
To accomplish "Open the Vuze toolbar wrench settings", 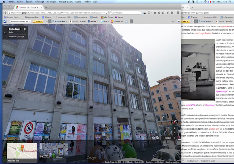I will [173, 21].
